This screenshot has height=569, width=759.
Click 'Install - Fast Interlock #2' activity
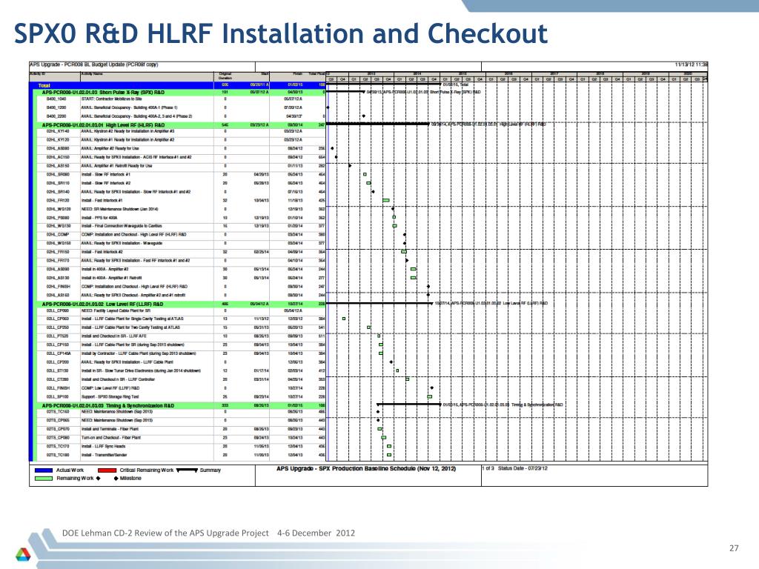point(102,252)
